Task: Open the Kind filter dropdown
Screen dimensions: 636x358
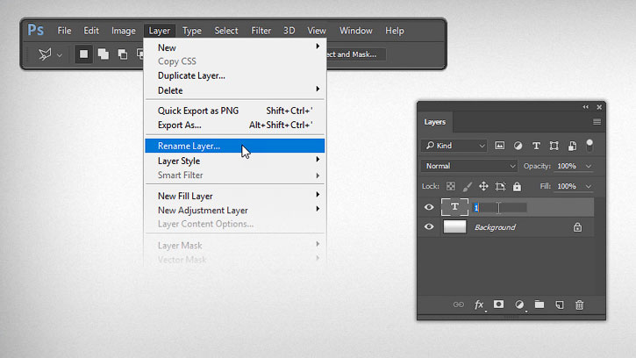Action: click(x=454, y=146)
